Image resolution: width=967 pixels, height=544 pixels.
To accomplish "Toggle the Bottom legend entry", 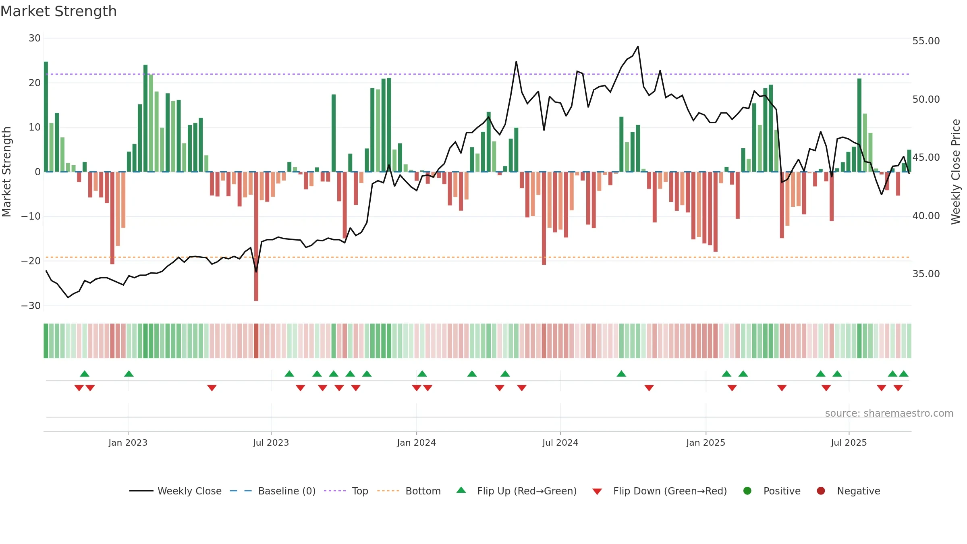I will tap(409, 491).
